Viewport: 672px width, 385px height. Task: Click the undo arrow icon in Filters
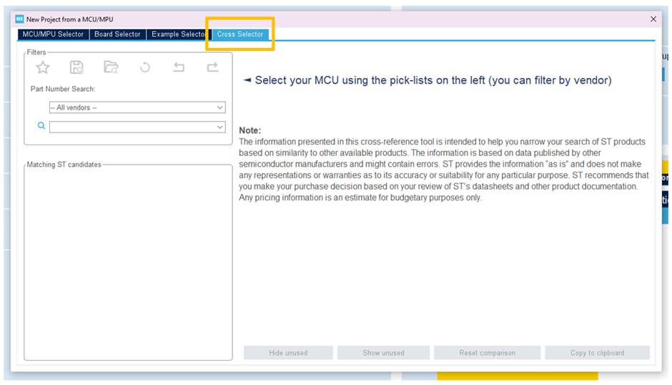[x=179, y=67]
